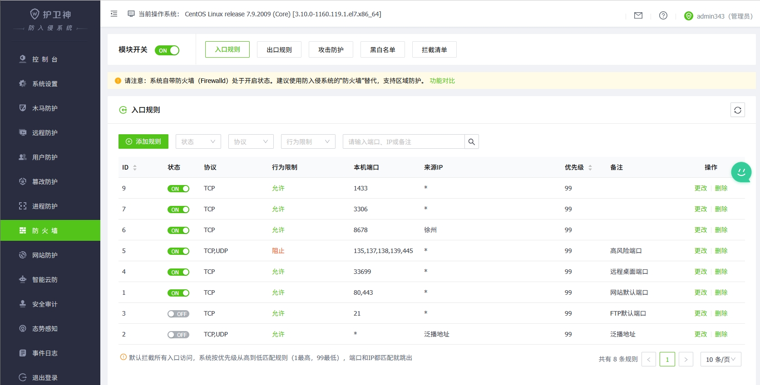Click the search magnifier icon
The height and width of the screenshot is (385, 760).
(472, 141)
